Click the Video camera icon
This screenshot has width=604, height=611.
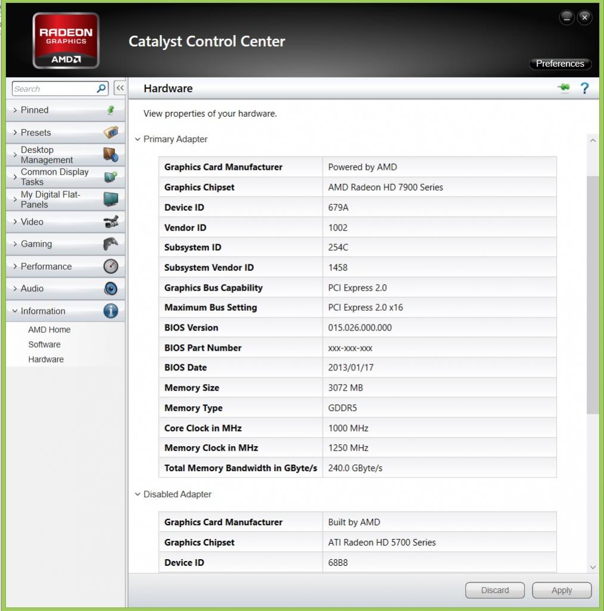[111, 222]
